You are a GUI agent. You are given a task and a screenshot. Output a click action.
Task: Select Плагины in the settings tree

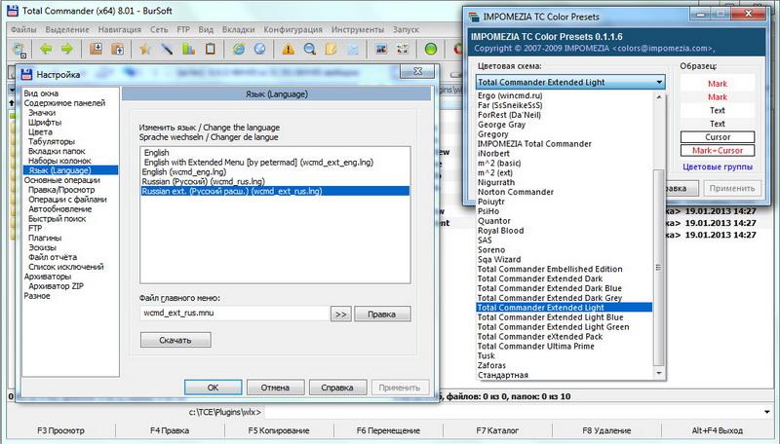click(x=45, y=238)
